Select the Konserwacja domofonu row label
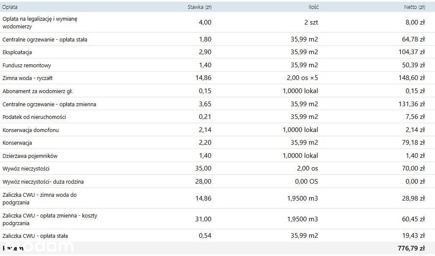 30,130
